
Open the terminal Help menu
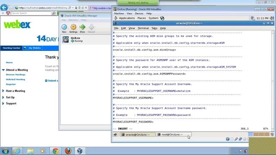coord(163,28)
